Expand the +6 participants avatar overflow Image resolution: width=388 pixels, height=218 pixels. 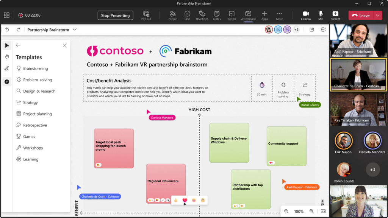296,29
